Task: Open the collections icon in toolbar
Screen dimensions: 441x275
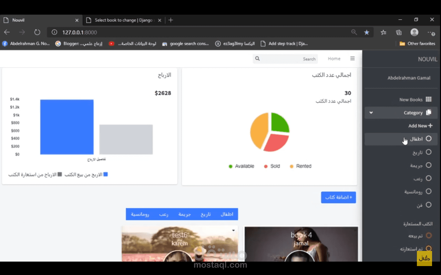Action: pyautogui.click(x=399, y=32)
